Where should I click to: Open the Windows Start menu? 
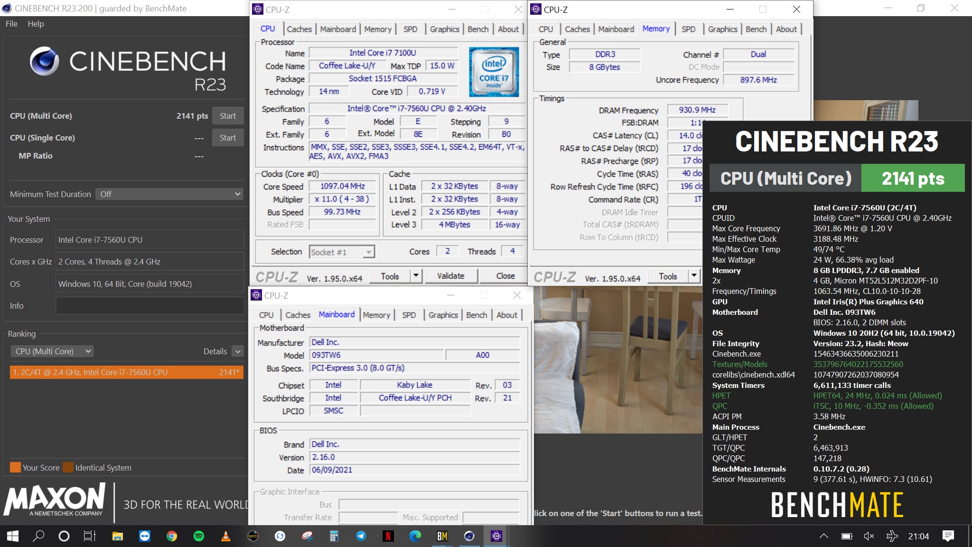13,536
